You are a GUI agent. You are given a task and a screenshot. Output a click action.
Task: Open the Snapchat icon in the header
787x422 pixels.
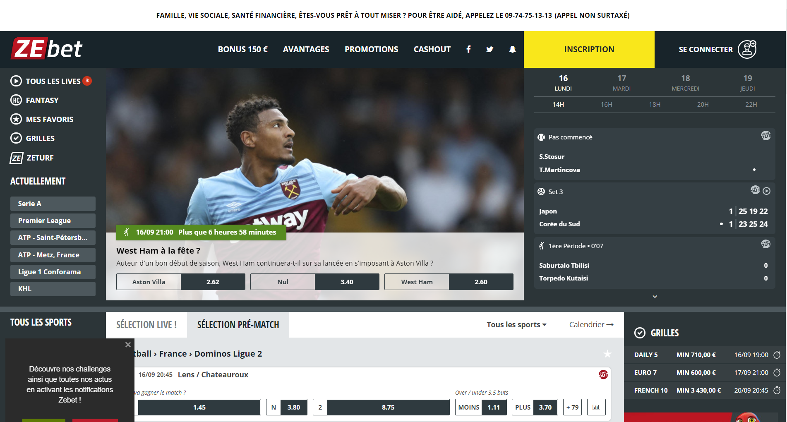[x=512, y=49]
